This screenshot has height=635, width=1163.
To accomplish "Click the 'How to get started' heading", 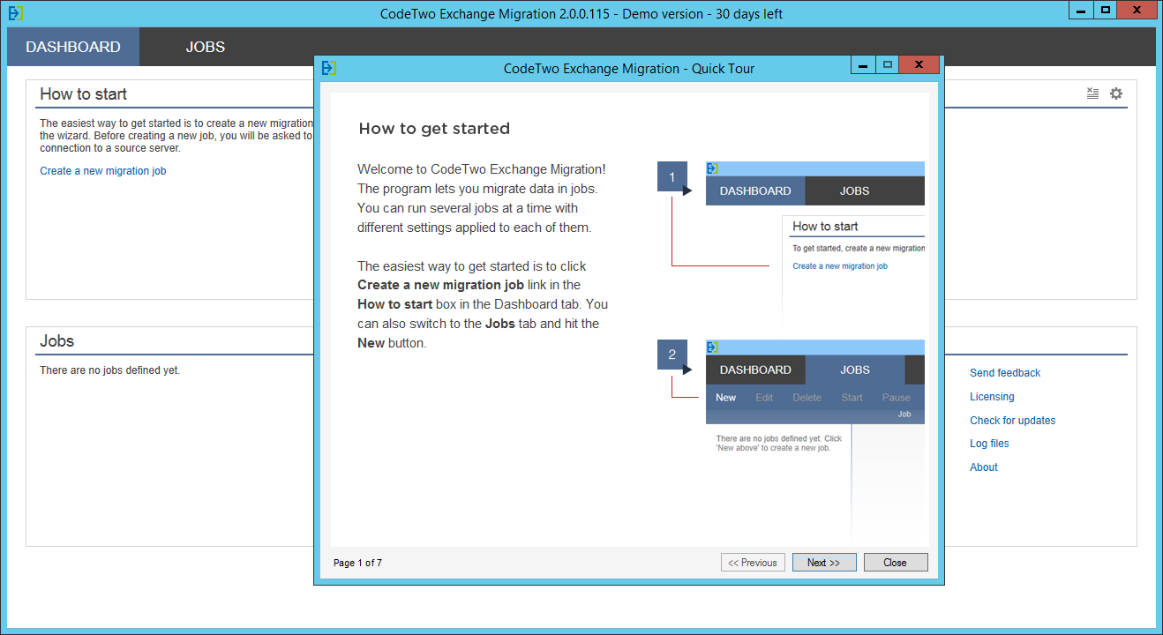I will pyautogui.click(x=434, y=129).
